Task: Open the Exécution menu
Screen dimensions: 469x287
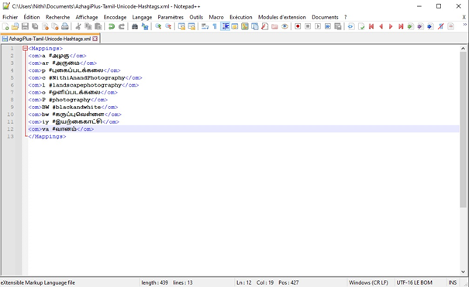Action: pyautogui.click(x=241, y=17)
